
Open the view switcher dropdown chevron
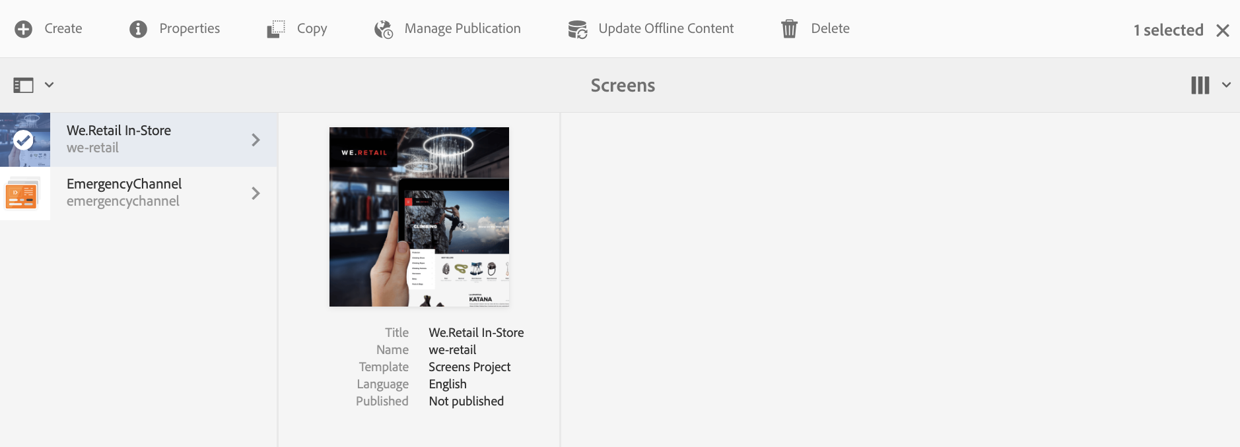[1226, 85]
